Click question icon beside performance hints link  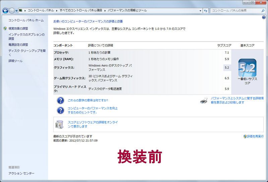[x=61, y=110]
